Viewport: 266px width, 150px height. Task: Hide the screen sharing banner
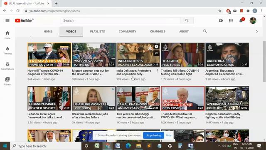(x=169, y=135)
